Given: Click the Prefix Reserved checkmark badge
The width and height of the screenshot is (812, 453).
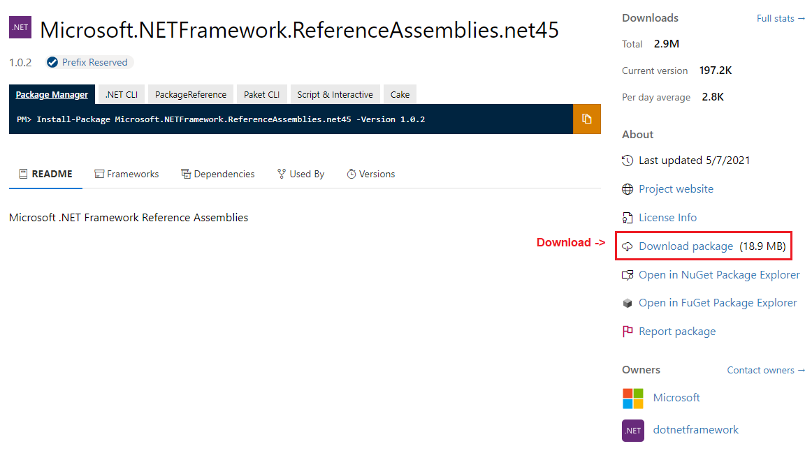Looking at the screenshot, I should tap(52, 62).
